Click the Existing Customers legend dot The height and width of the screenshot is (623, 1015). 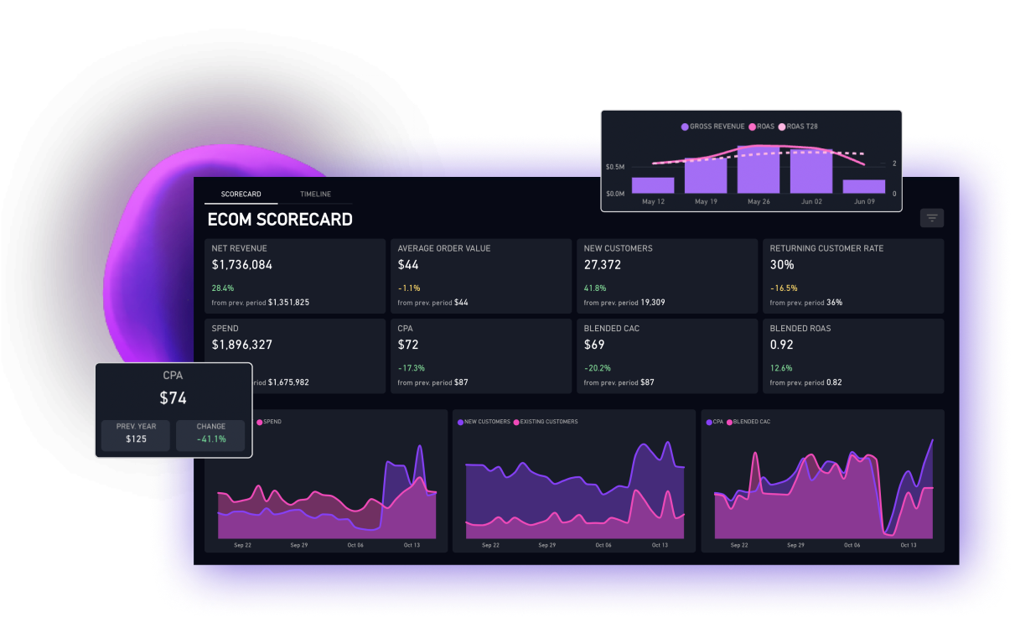coord(518,422)
